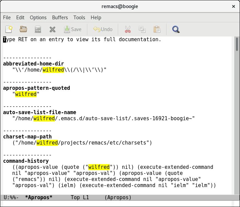Click the Search magnifier icon

click(x=176, y=29)
